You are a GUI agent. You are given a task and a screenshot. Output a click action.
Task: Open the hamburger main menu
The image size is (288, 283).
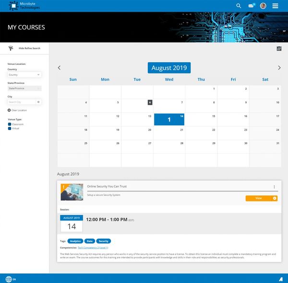[276, 6]
